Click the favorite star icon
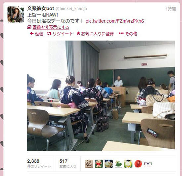 pos(78,33)
